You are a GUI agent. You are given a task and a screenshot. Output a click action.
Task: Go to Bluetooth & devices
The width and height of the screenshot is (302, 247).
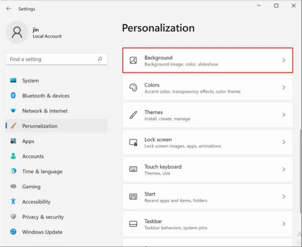pyautogui.click(x=56, y=95)
